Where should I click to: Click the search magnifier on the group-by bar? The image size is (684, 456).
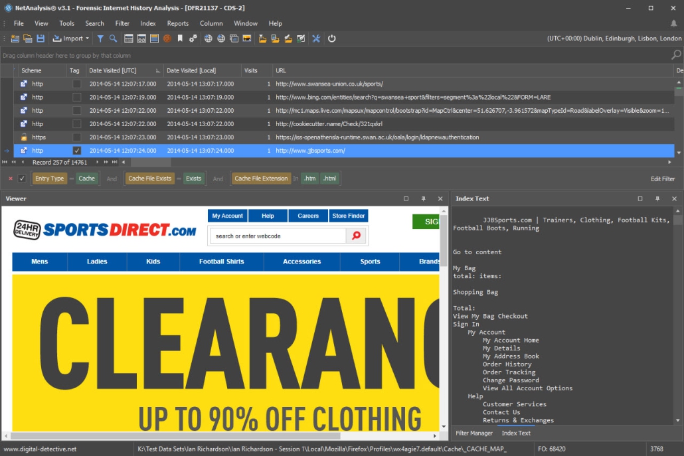676,55
